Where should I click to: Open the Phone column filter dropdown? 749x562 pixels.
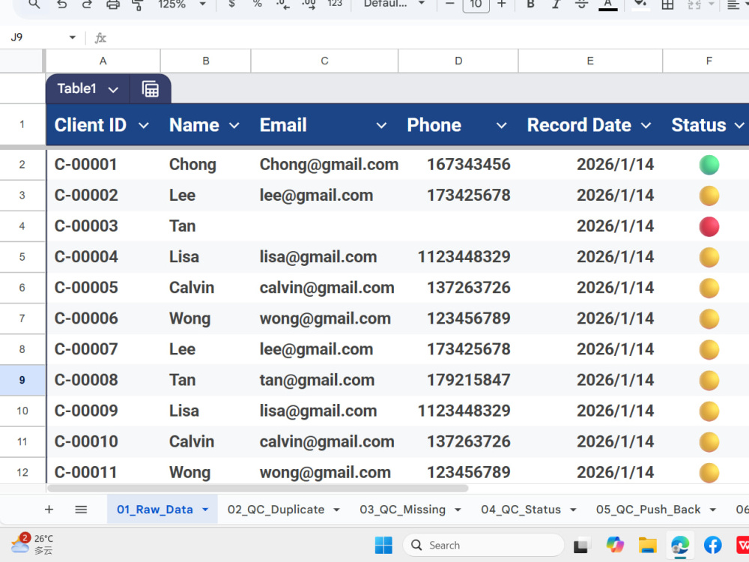[x=501, y=126]
